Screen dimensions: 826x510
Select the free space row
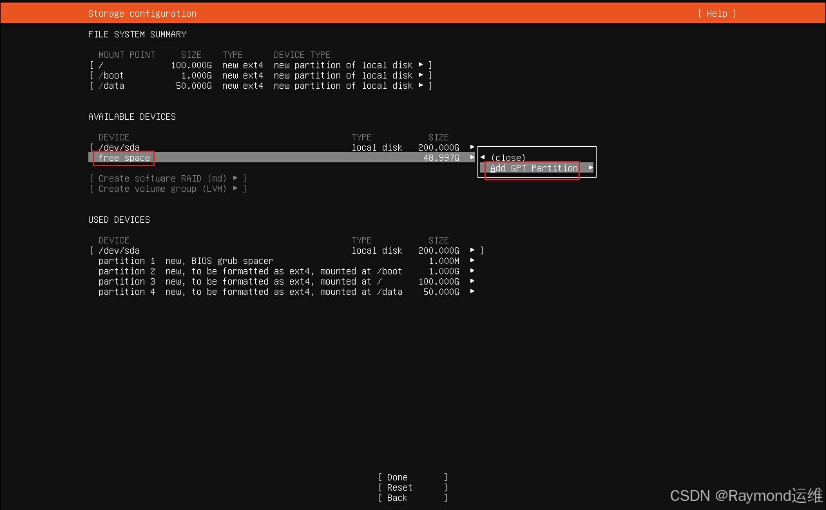(x=282, y=158)
